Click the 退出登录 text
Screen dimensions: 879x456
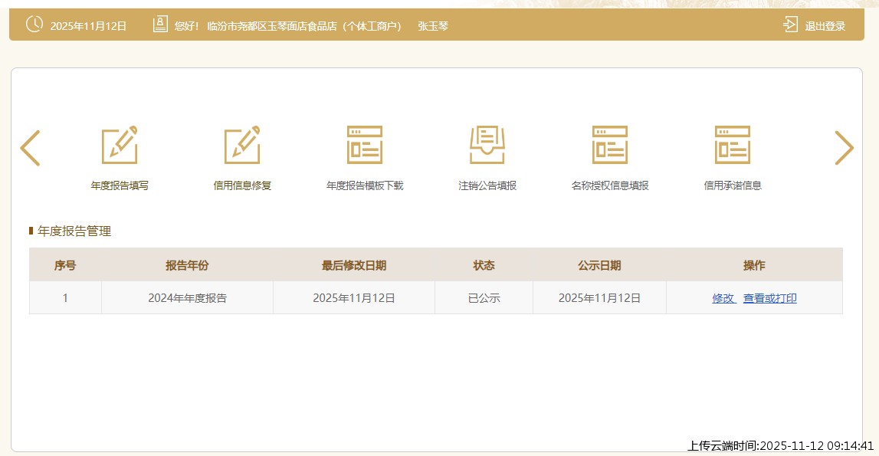(825, 26)
